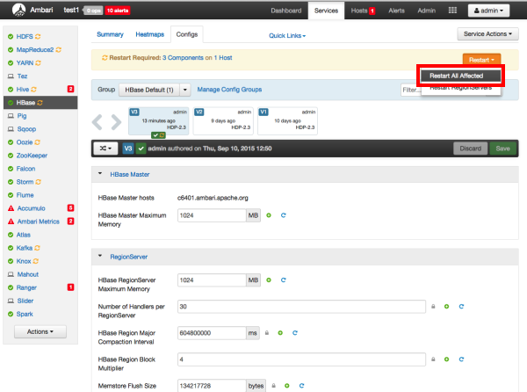Screen dimensions: 527x392
Task: Click undo icon for HBase Region Block Multiplier
Action: pyautogui.click(x=460, y=359)
